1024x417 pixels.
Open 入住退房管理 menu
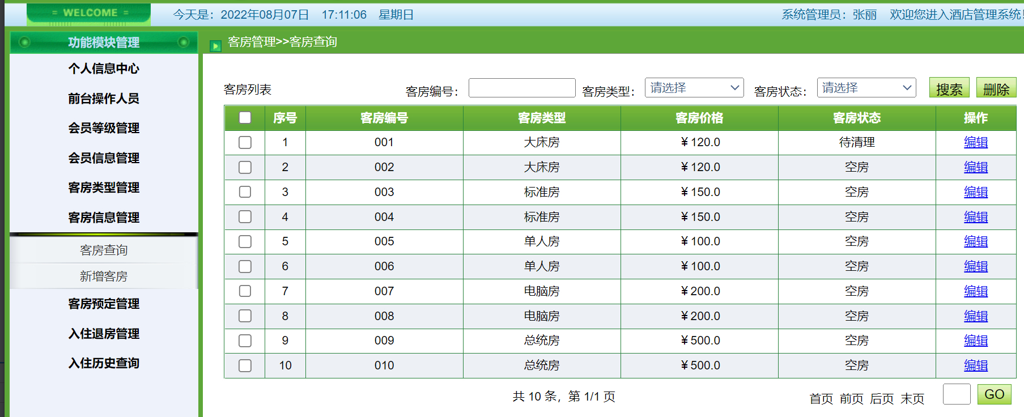(x=104, y=334)
